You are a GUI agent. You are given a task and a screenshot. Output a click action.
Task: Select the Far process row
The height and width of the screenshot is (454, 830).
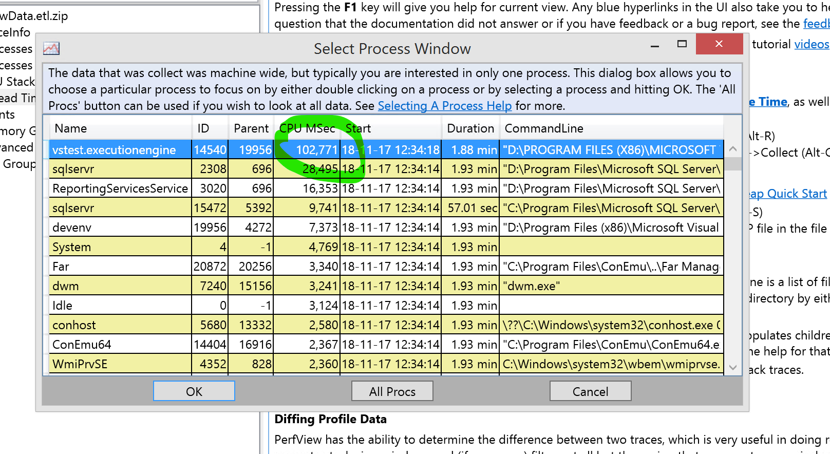[x=386, y=267]
